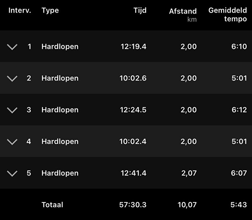Click the Interv. column header
Screen dimensions: 252x220
click(20, 10)
